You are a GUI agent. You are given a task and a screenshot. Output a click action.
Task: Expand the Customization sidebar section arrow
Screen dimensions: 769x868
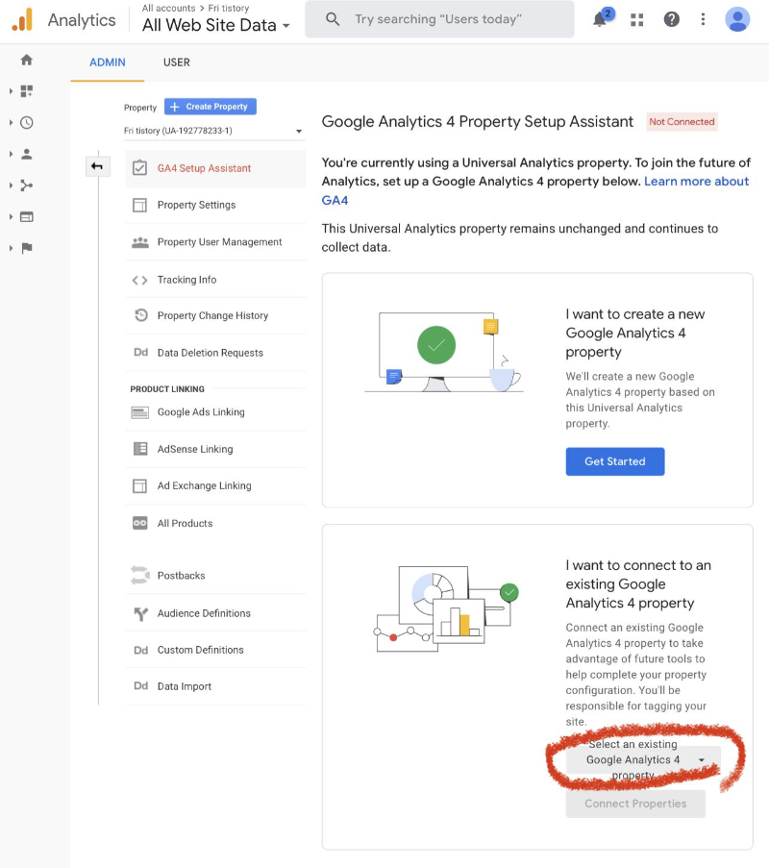(11, 90)
